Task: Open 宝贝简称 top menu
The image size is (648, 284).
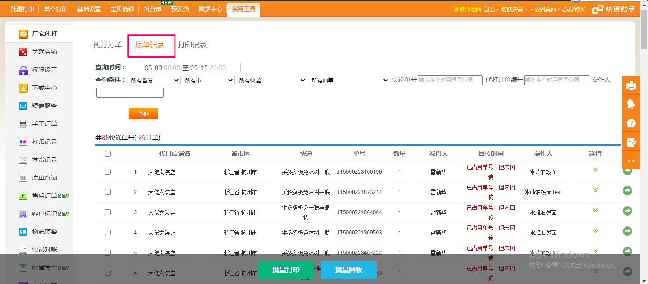Action: [122, 9]
